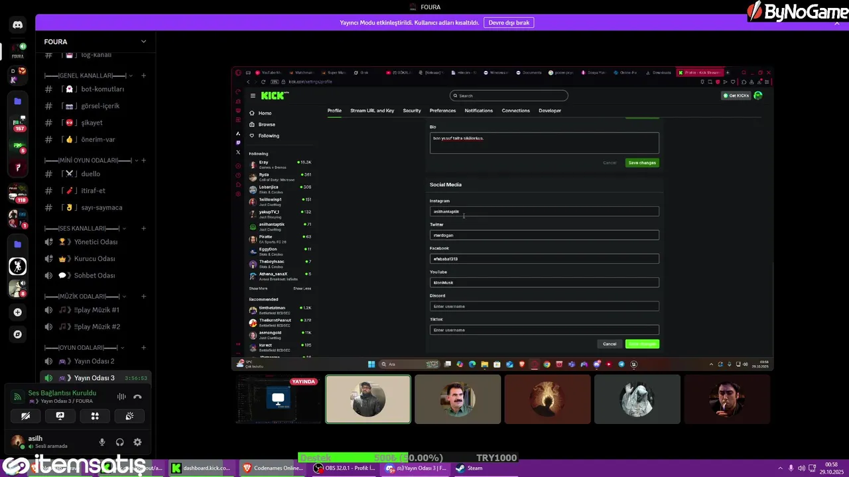
Task: Collapse the MİNİ OYUN ODALARI category
Action: 92,160
